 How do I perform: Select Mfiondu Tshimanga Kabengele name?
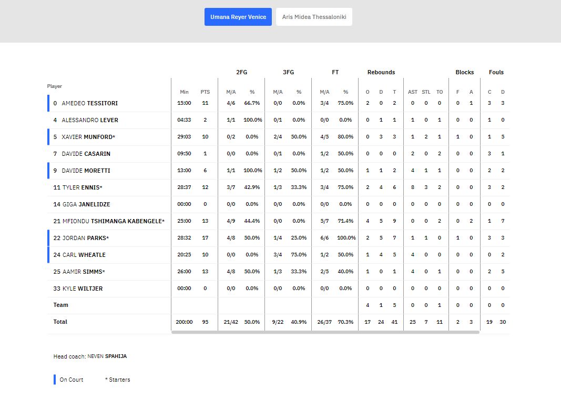tap(113, 221)
